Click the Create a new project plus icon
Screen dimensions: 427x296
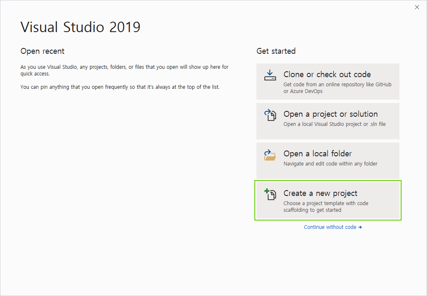(270, 194)
